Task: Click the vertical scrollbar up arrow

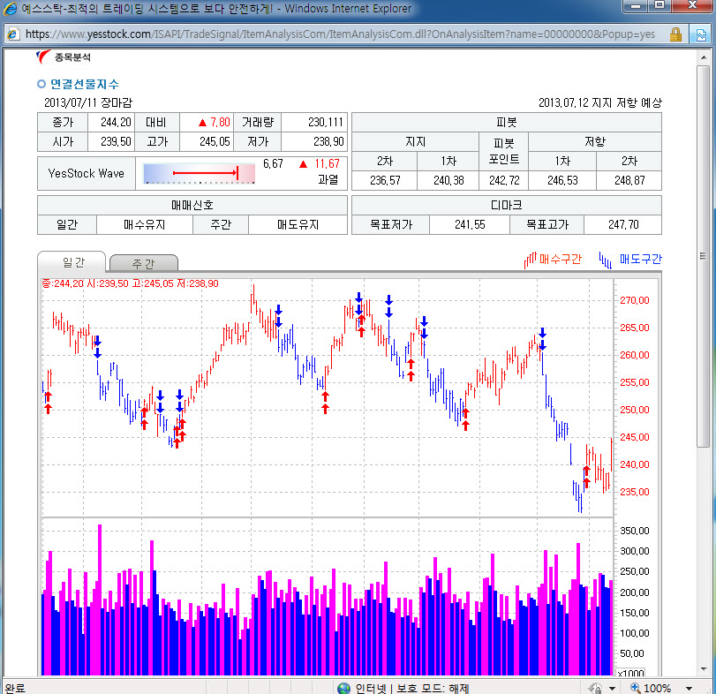Action: click(x=703, y=57)
